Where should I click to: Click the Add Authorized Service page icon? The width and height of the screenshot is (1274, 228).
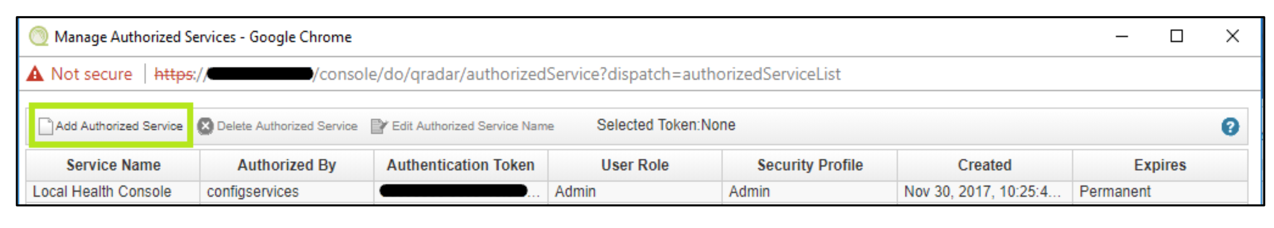click(x=45, y=126)
